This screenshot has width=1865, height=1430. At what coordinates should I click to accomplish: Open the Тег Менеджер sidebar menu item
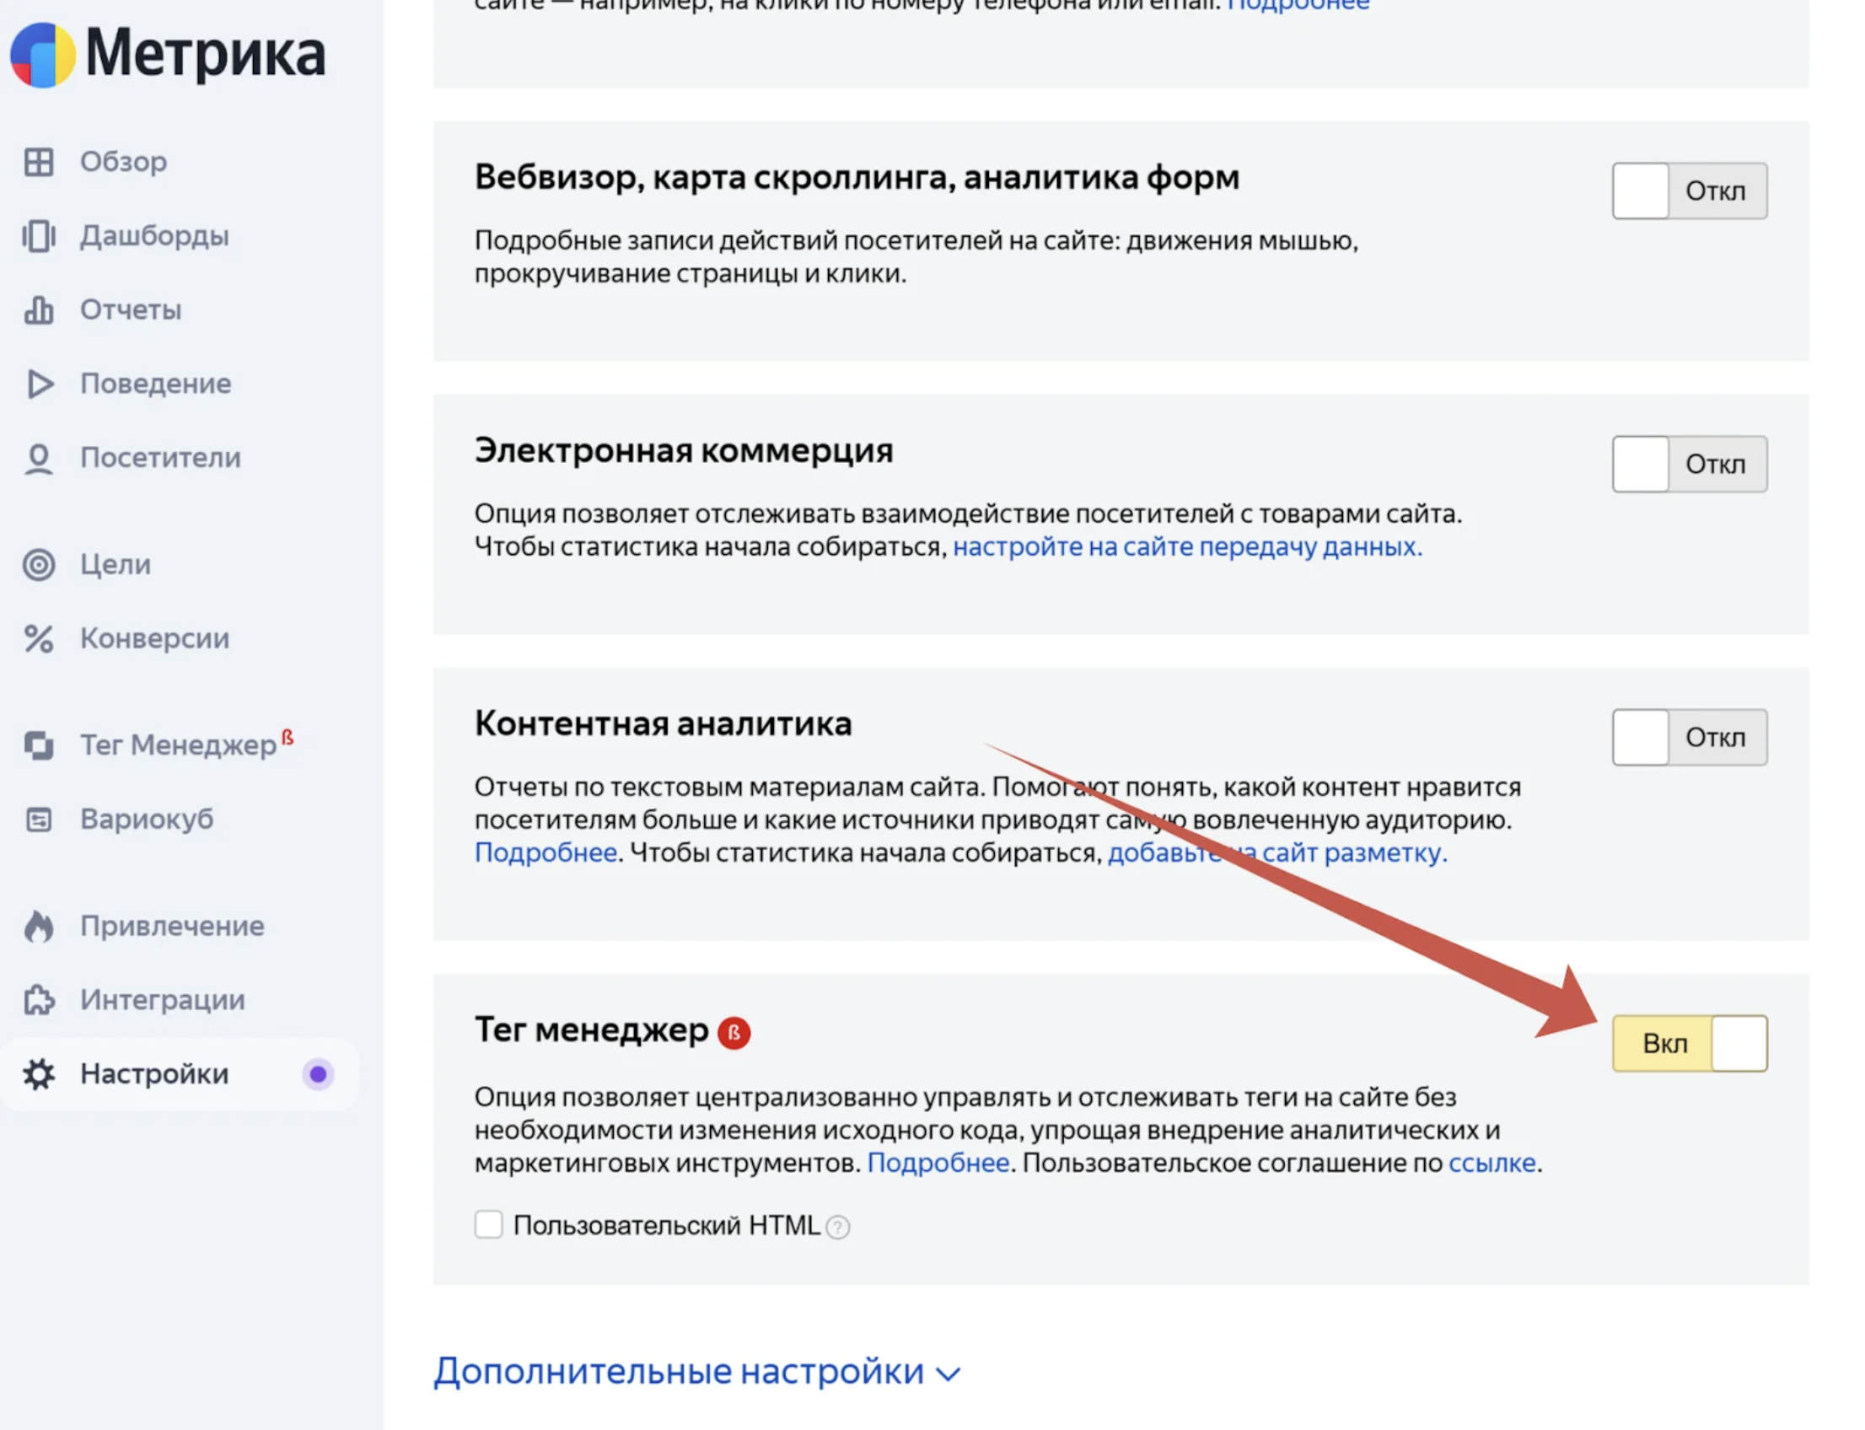pos(177,745)
